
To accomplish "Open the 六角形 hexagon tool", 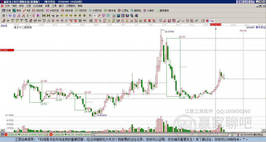I will click(x=149, y=10).
